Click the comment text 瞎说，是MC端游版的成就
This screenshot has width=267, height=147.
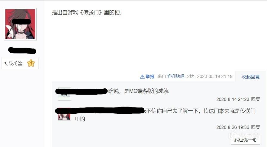[139, 91]
